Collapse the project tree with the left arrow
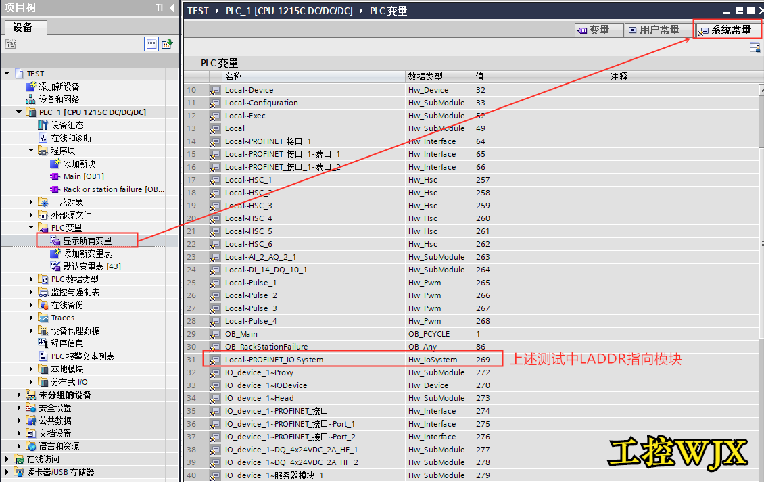This screenshot has height=482, width=764. coord(173,7)
